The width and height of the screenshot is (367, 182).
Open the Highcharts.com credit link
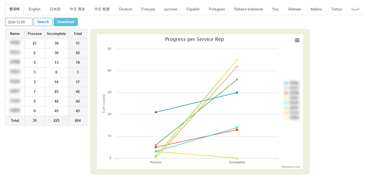pos(290,167)
